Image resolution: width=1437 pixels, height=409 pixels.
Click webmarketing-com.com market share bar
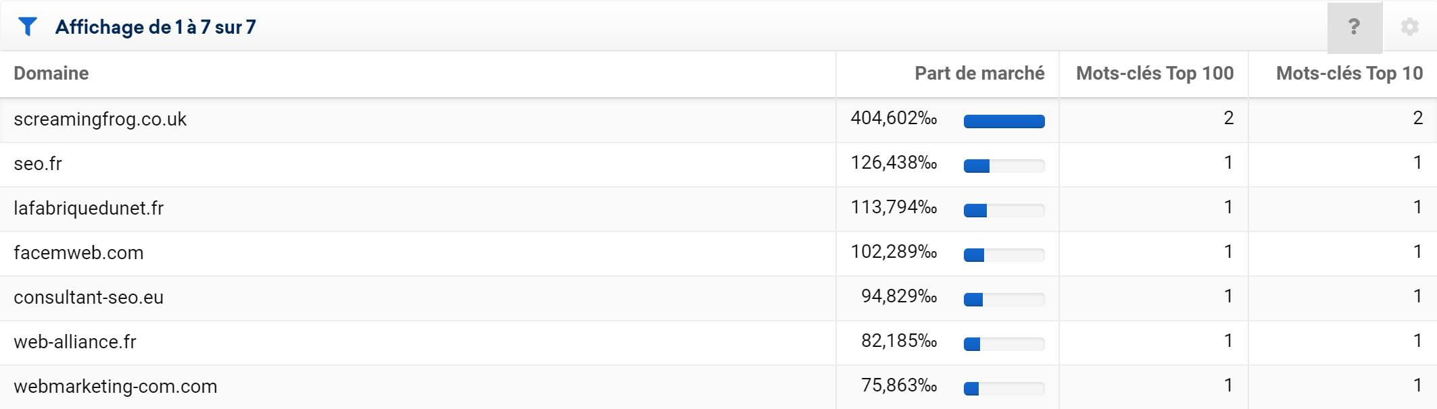[1004, 389]
